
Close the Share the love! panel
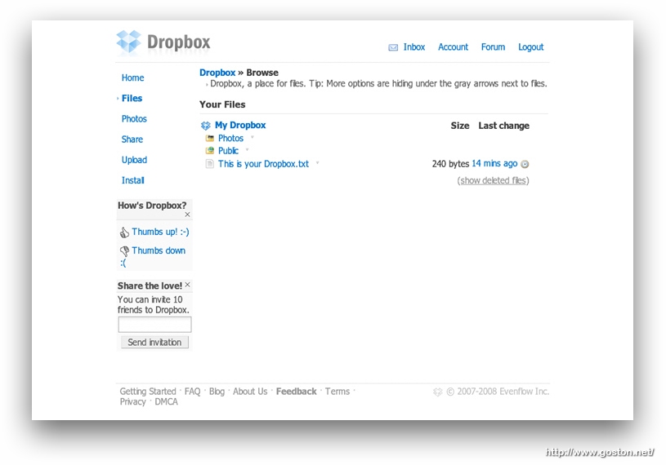pyautogui.click(x=187, y=285)
